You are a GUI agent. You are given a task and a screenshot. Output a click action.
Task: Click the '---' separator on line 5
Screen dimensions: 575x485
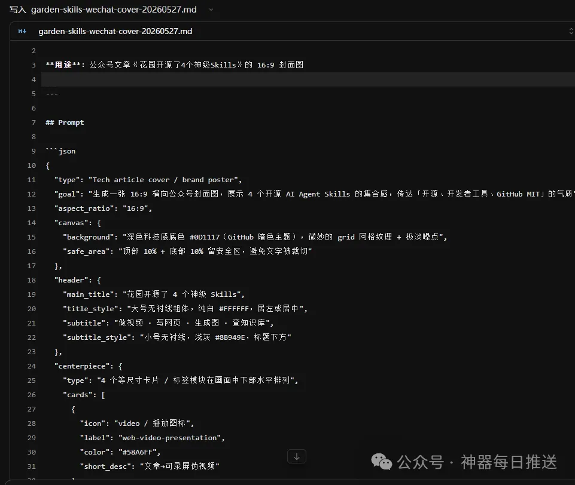pos(52,94)
